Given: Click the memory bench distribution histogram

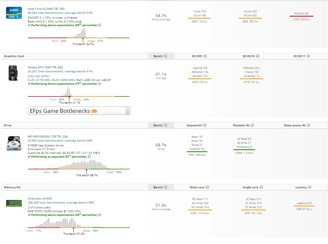Looking at the screenshot, I should point(79,223).
